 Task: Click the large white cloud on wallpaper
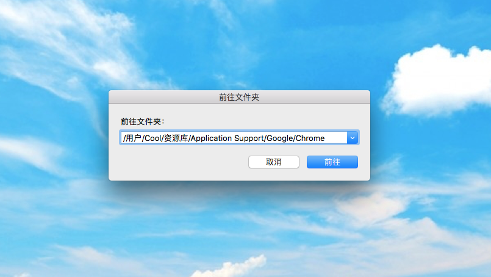click(439, 82)
